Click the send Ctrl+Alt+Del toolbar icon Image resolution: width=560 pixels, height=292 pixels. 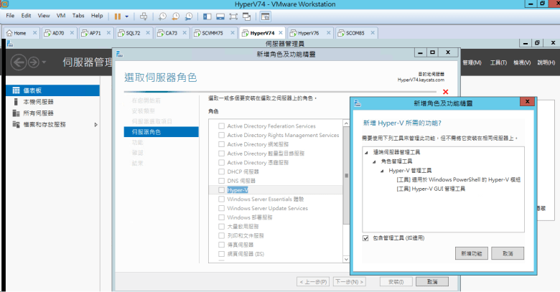144,15
